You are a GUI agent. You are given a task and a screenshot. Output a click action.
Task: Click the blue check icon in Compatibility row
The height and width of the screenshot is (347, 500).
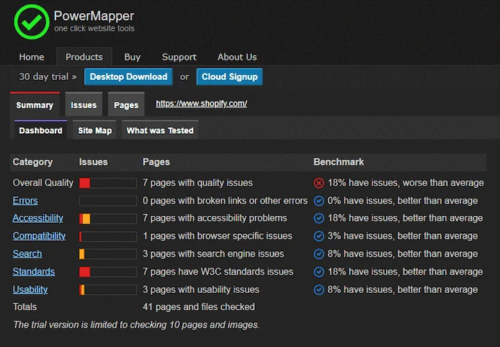pos(319,236)
